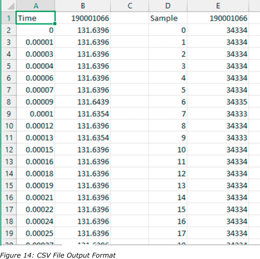The height and width of the screenshot is (259, 260).
Task: Click the fill handle on cell A1
Action: (55, 24)
